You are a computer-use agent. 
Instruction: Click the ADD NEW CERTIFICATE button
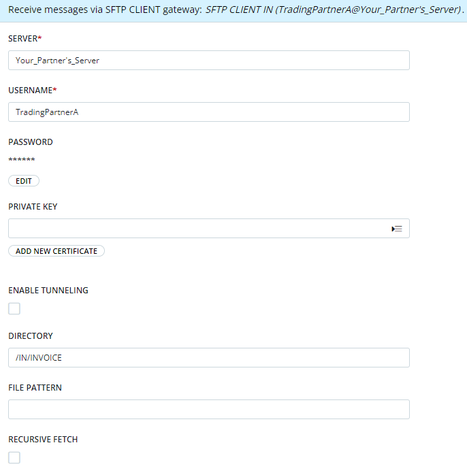pyautogui.click(x=57, y=251)
